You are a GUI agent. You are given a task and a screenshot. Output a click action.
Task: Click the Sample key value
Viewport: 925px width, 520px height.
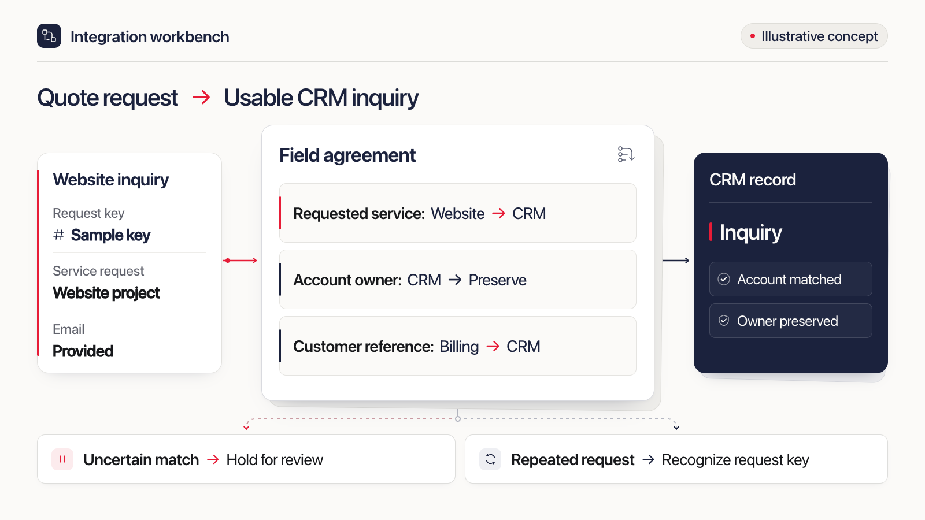click(110, 235)
